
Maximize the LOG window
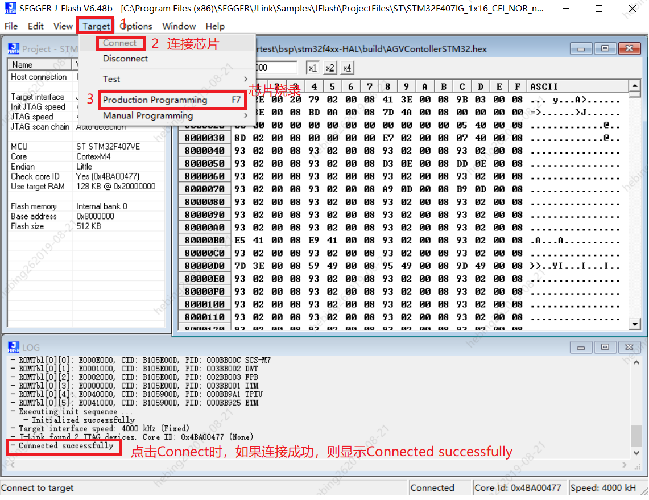pos(605,347)
